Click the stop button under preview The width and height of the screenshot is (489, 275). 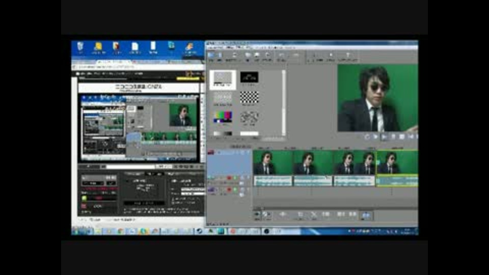[402, 137]
